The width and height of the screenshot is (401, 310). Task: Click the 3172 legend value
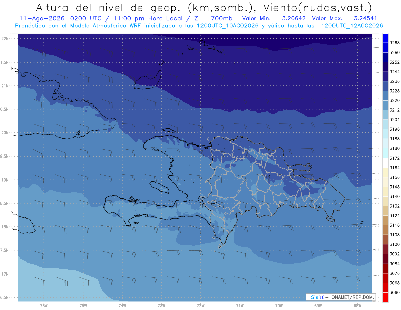pos(395,158)
